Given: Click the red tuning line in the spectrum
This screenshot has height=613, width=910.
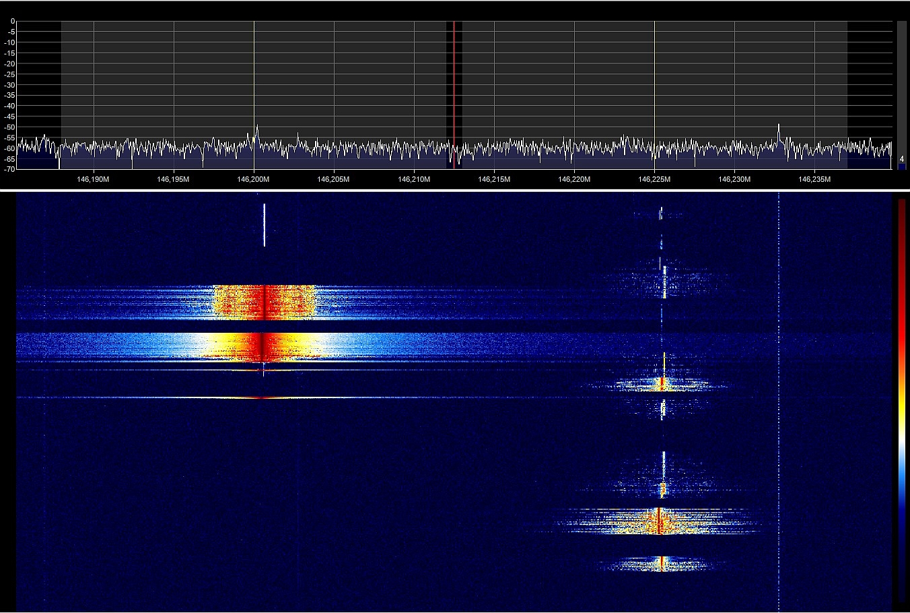Looking at the screenshot, I should coord(454,88).
